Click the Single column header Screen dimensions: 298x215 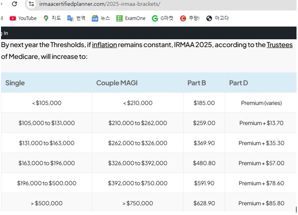pyautogui.click(x=15, y=83)
